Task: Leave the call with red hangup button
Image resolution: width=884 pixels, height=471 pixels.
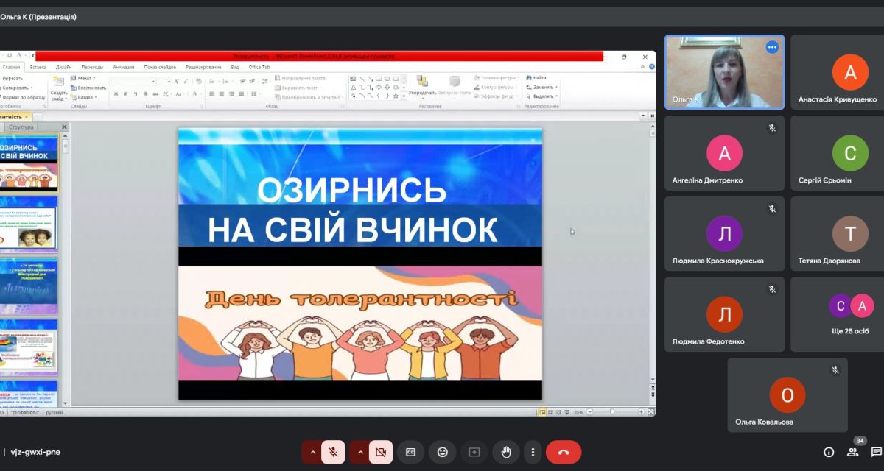Action: pos(564,452)
